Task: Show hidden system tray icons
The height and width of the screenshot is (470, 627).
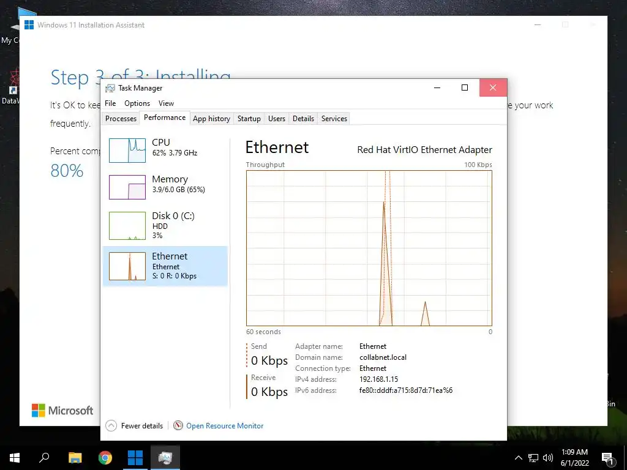Action: click(518, 458)
